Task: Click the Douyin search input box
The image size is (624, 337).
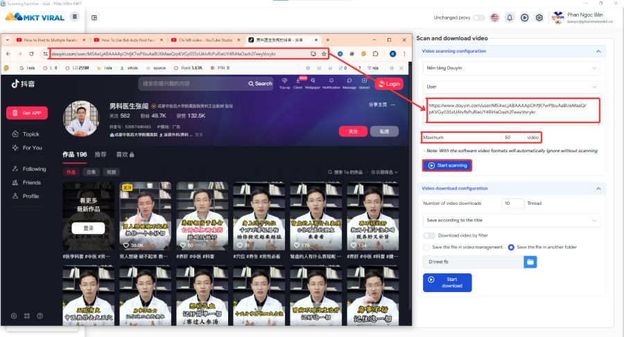Action: tap(193, 84)
